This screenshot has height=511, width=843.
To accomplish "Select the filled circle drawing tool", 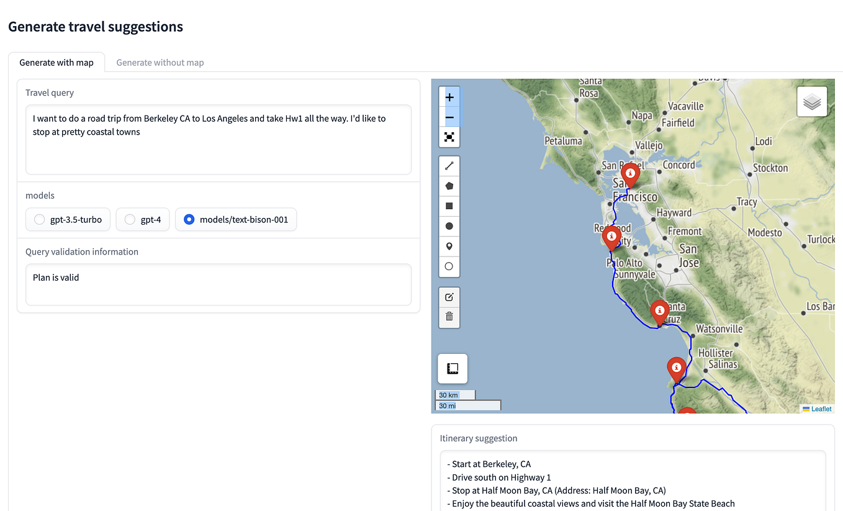I will 449,226.
